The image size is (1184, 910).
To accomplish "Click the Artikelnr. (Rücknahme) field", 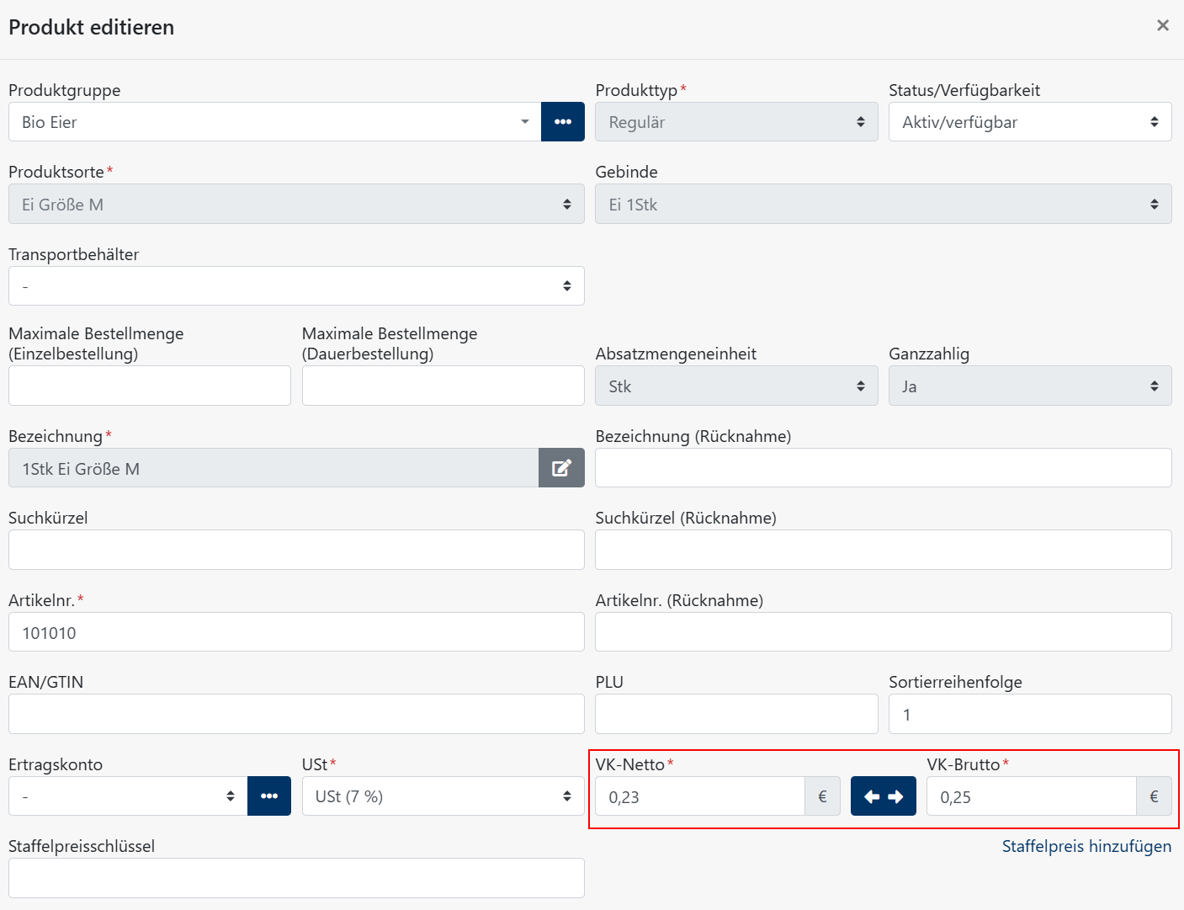I will point(883,632).
